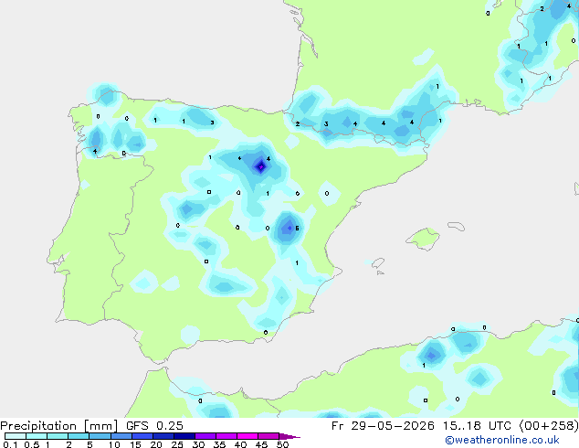Click the weatheronline.co.uk copyright link
Screen dimensions: 579x448
click(x=502, y=440)
